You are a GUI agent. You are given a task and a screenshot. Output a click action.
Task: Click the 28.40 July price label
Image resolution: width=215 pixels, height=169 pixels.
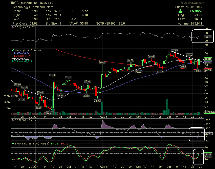(x=88, y=81)
